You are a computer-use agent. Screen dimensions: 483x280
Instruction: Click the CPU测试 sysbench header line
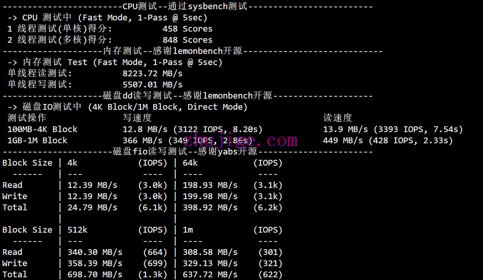185,7
